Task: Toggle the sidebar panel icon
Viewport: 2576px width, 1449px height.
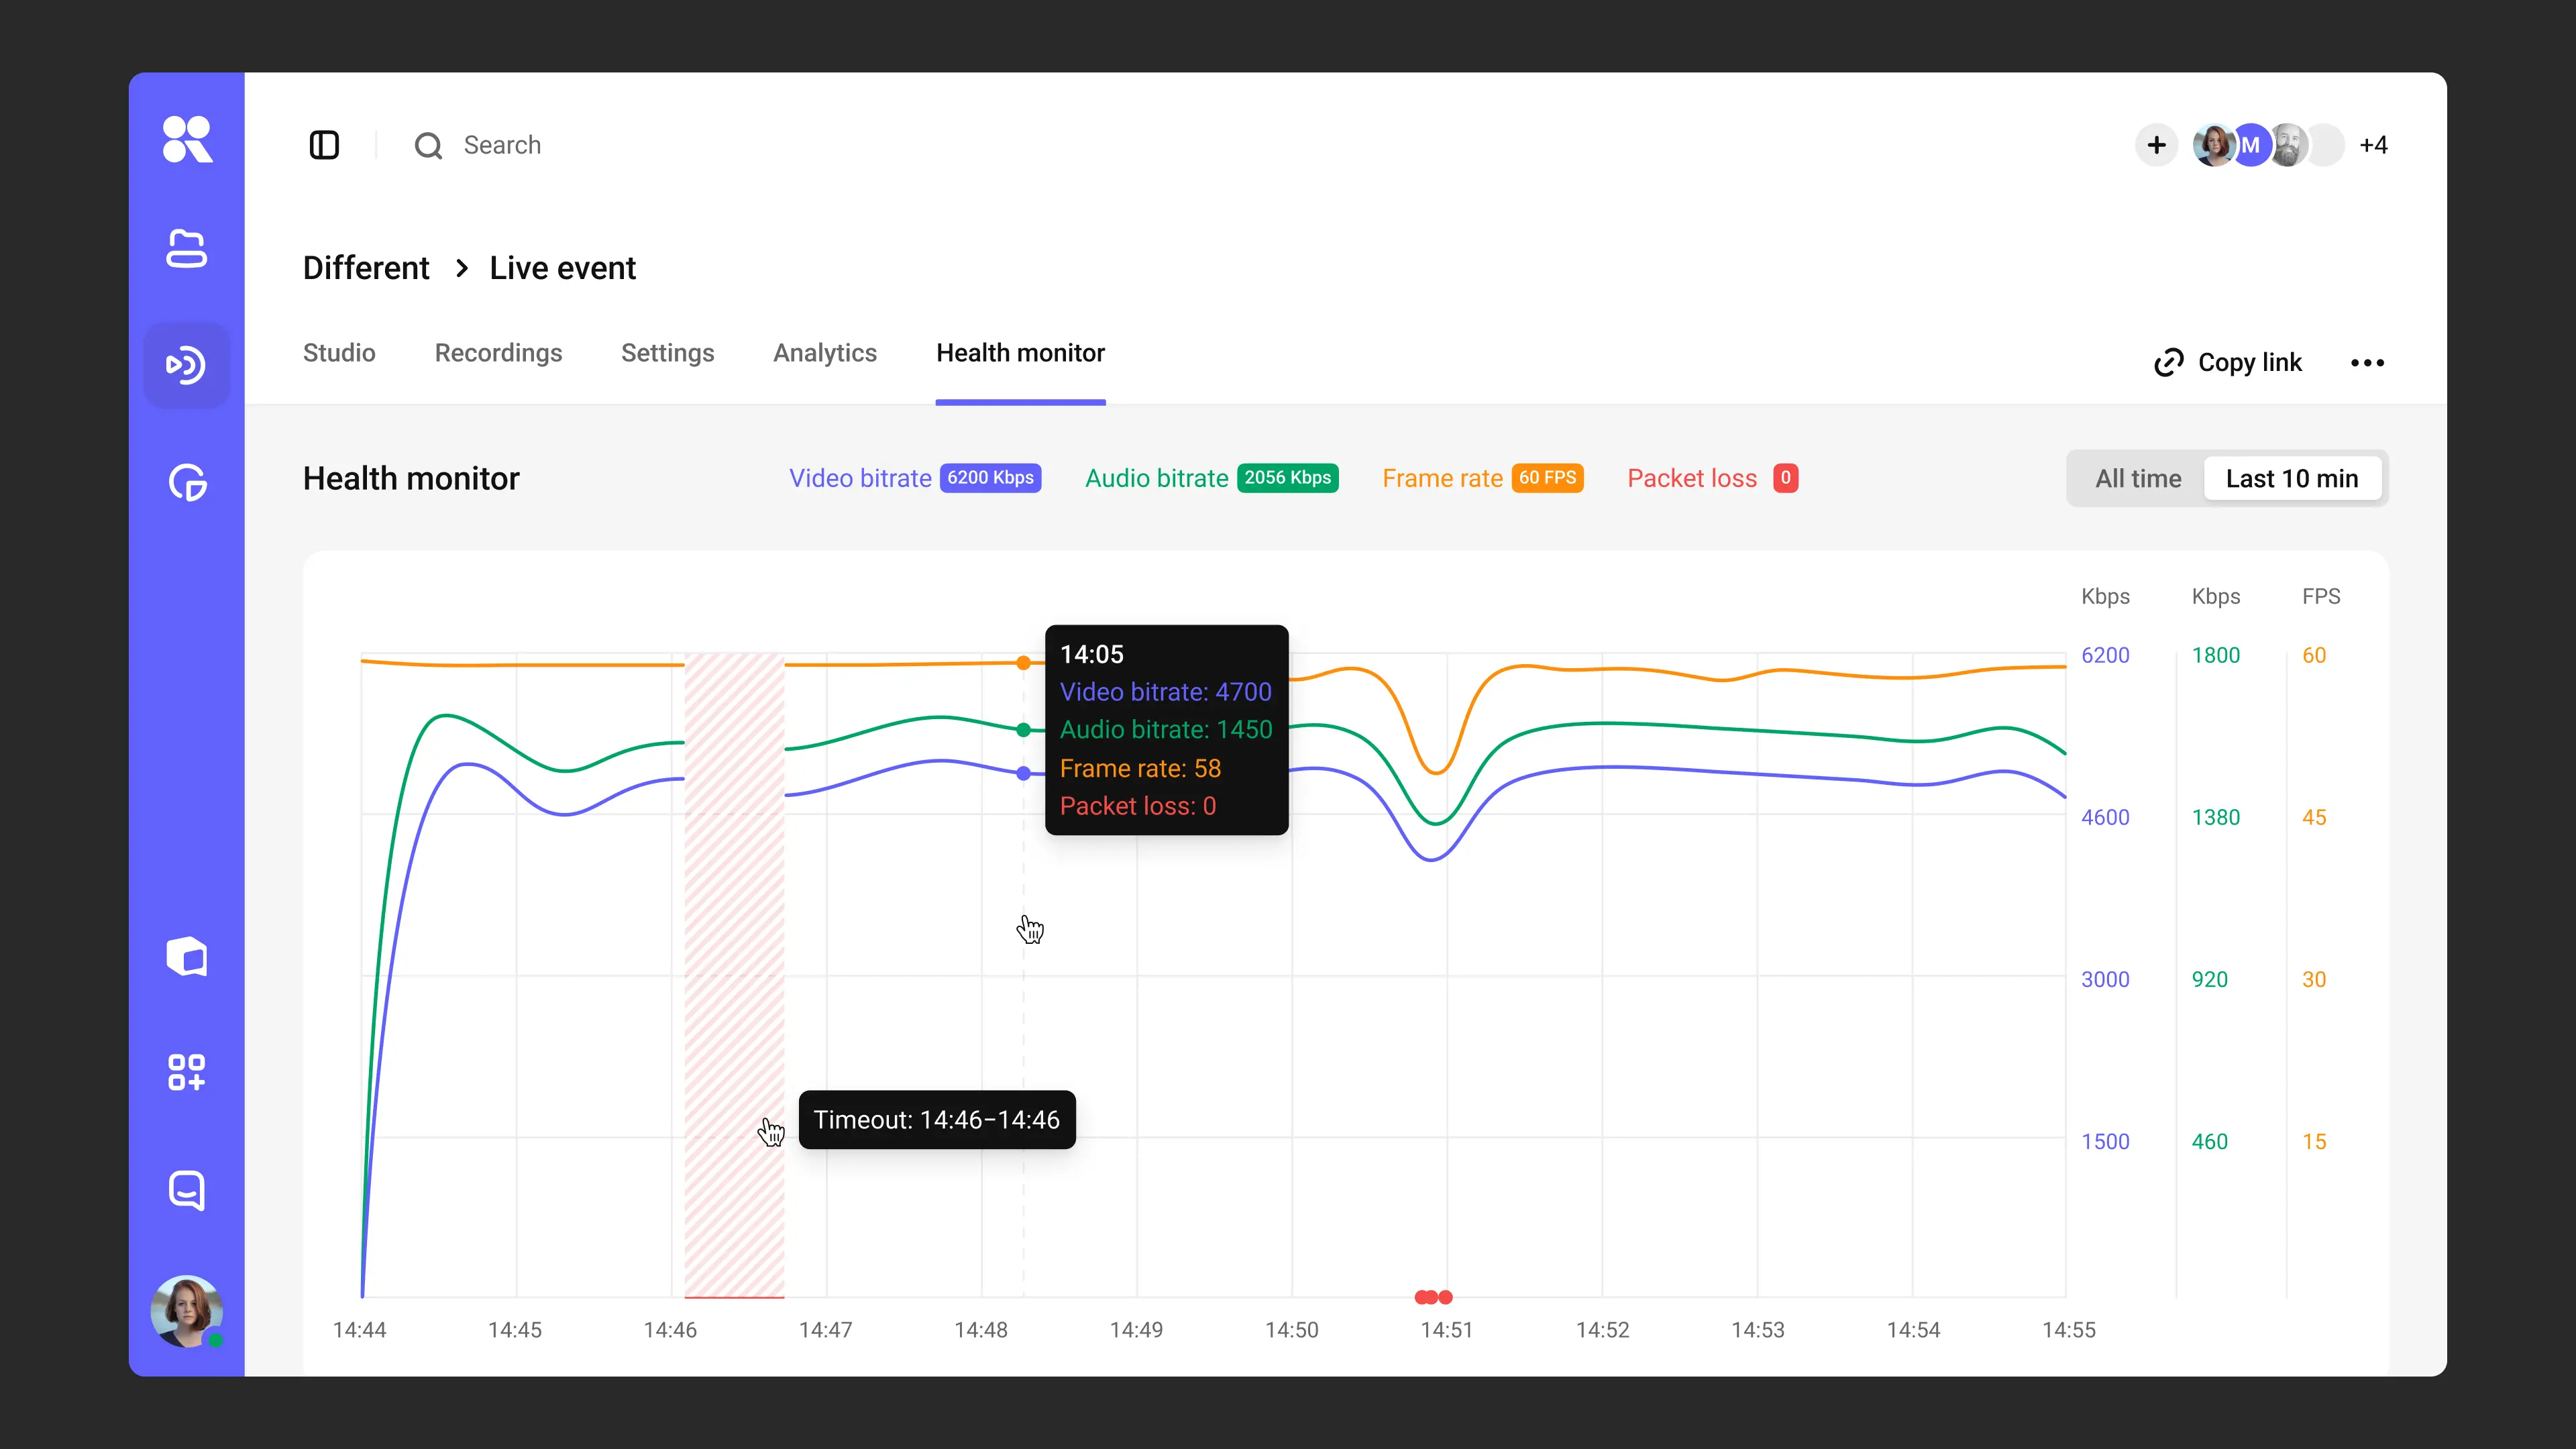Action: click(324, 145)
